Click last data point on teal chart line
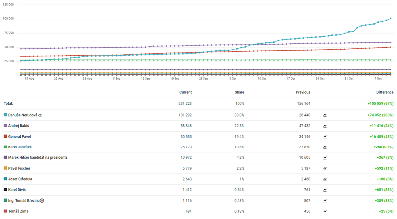This screenshot has height=219, width=397. click(391, 18)
